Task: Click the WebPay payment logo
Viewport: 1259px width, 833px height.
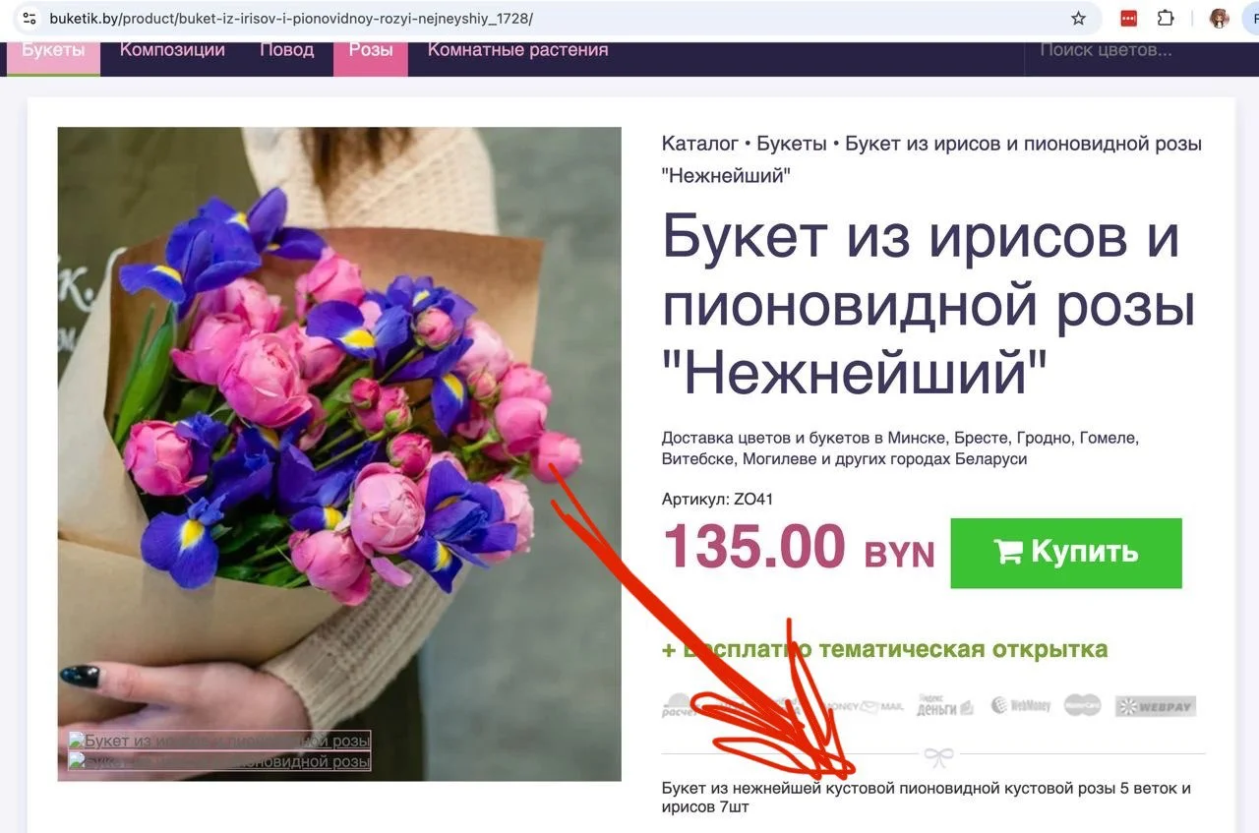Action: pos(1156,706)
